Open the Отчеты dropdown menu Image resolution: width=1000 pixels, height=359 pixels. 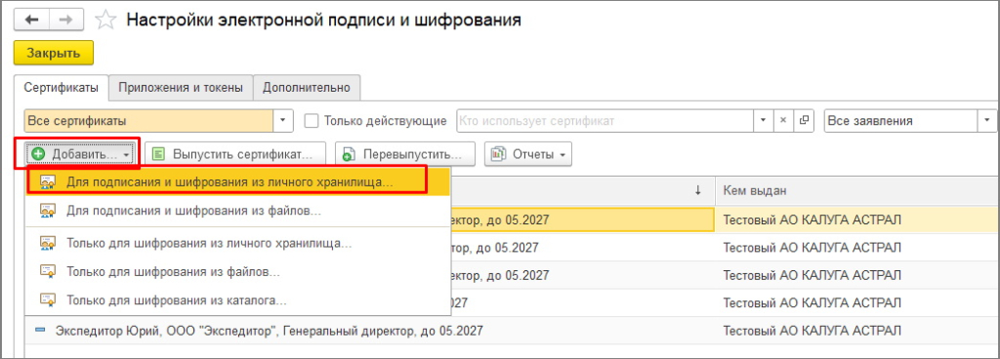point(528,155)
